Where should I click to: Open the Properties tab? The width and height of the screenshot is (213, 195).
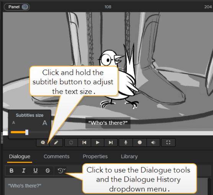[95, 156]
